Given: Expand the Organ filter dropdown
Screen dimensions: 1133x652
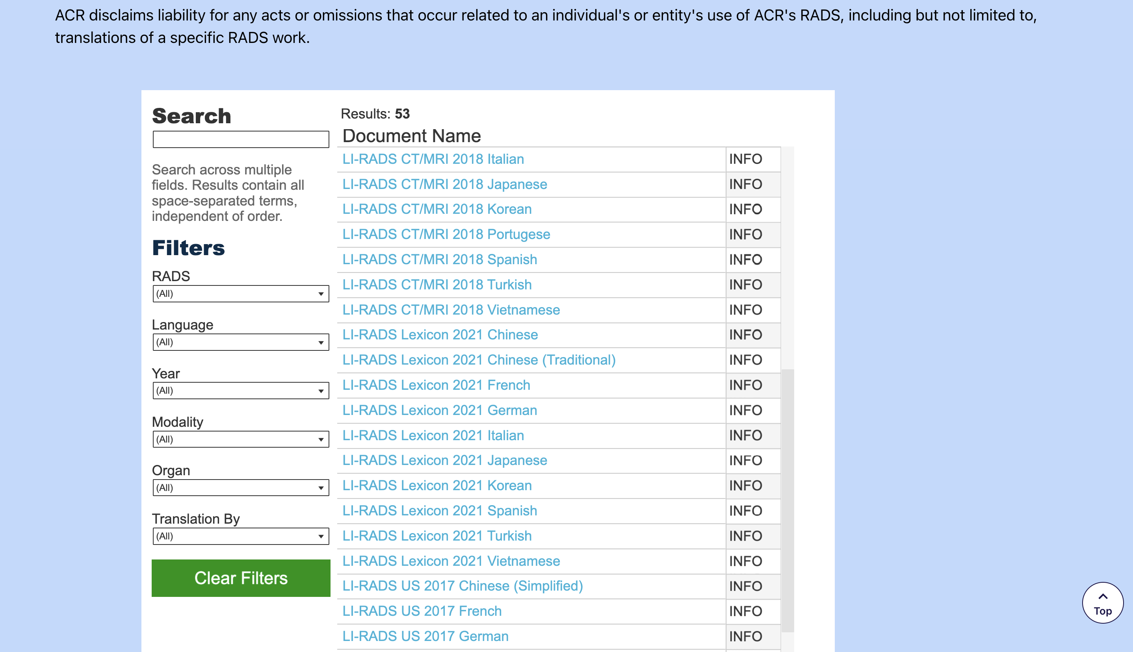Looking at the screenshot, I should pyautogui.click(x=241, y=488).
